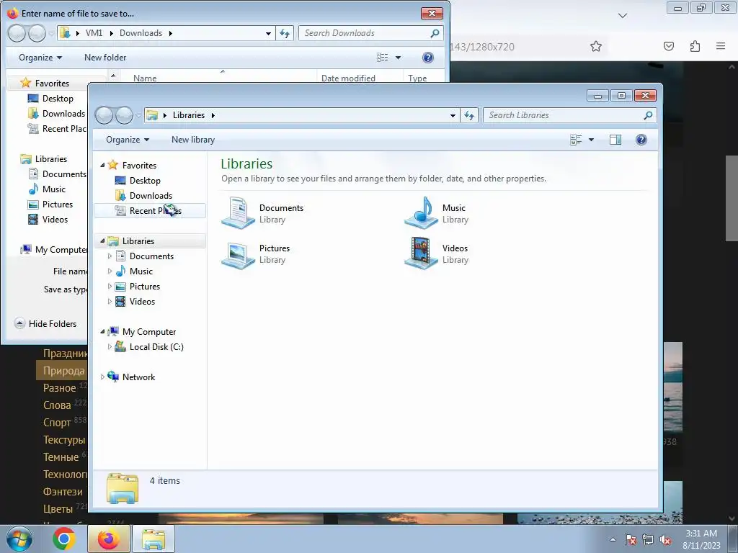The width and height of the screenshot is (738, 553).
Task: Click the Search Downloads input field
Action: [365, 33]
